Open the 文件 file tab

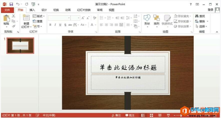[x=7, y=10]
